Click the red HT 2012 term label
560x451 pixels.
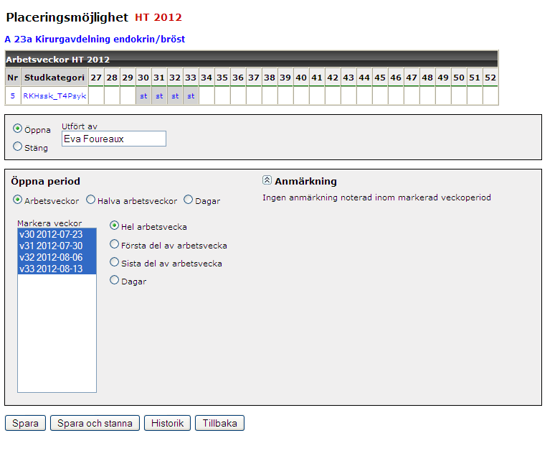(158, 17)
